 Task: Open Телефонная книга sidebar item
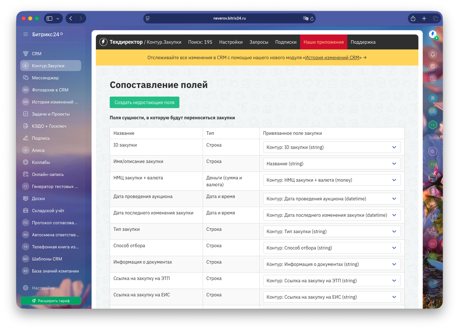pos(51,247)
